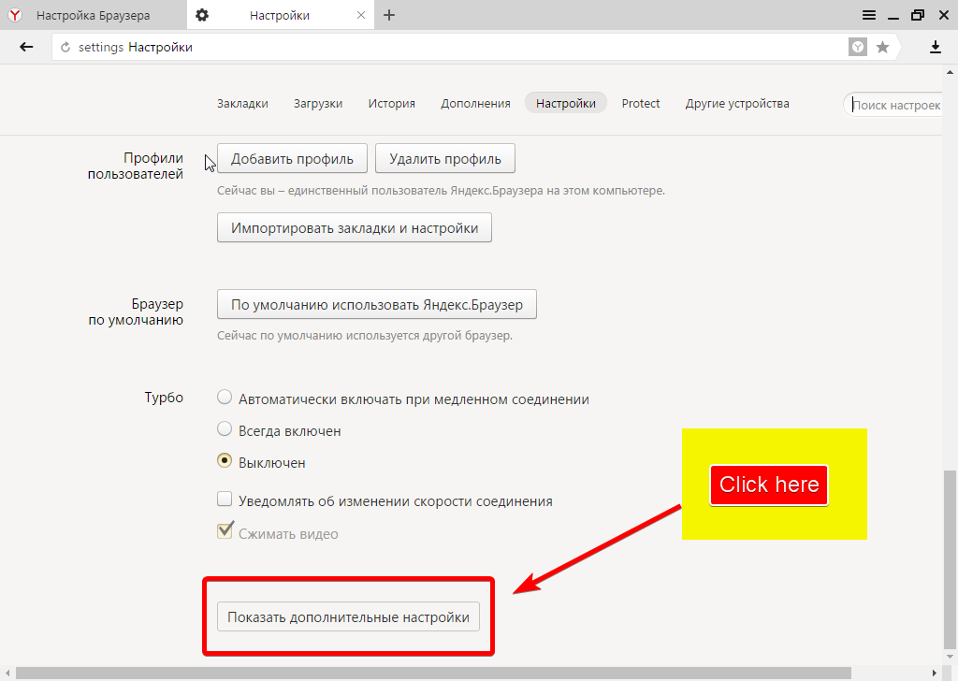Click the Yandex logo icon on first tab
The height and width of the screenshot is (681, 958).
point(15,15)
